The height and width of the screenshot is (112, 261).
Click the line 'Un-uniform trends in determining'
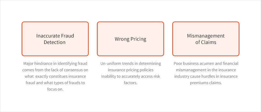[x=131, y=64]
